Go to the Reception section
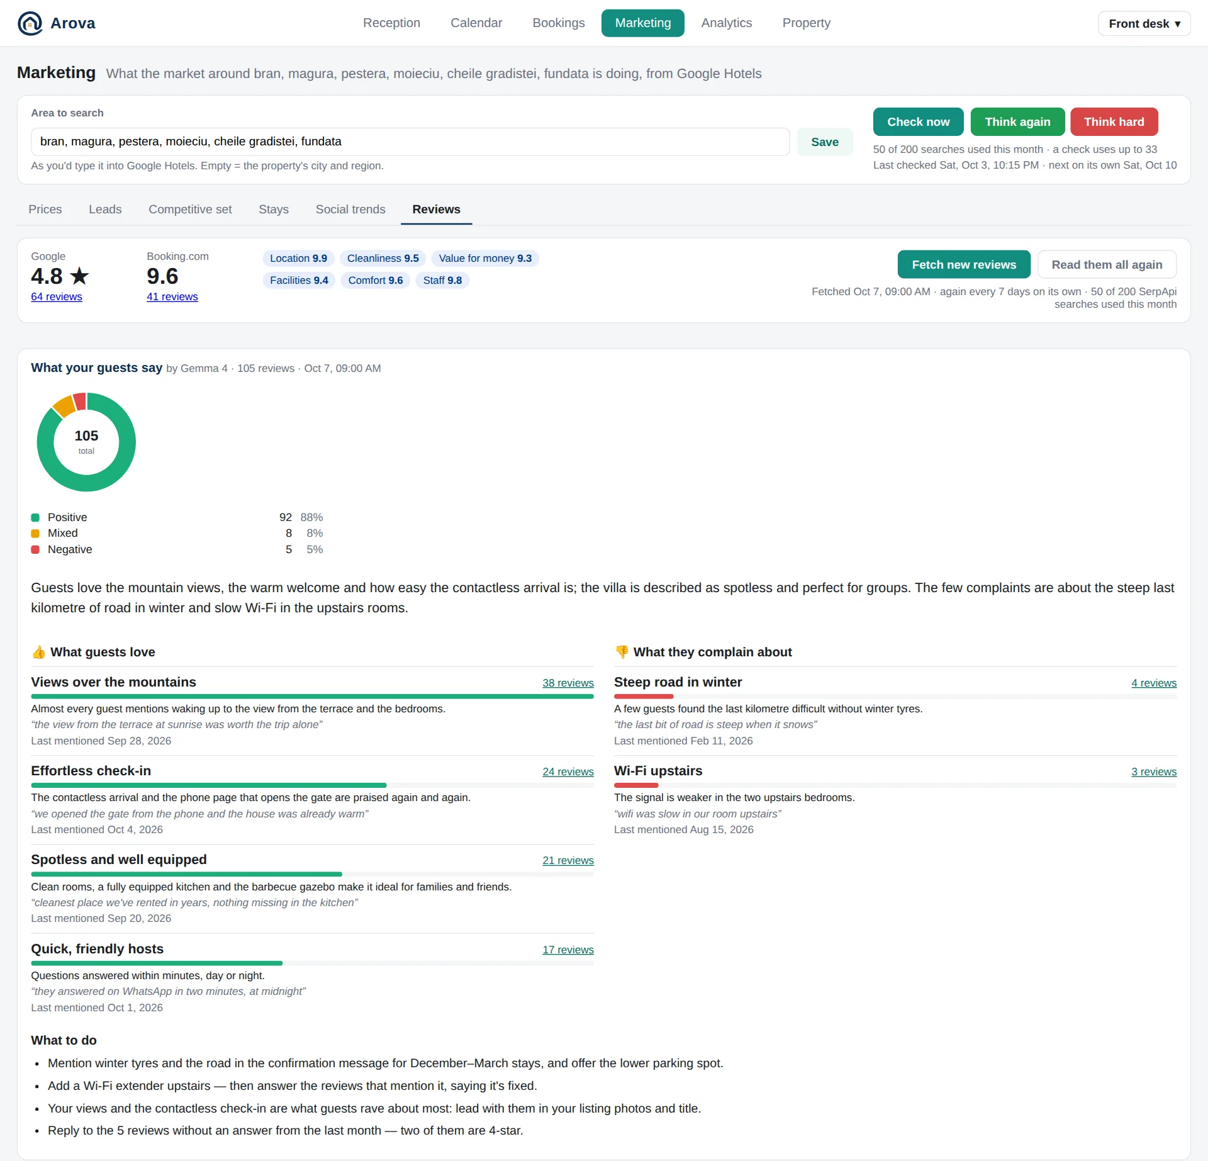This screenshot has width=1208, height=1161. 391,23
